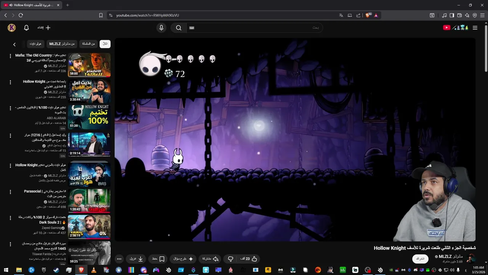The image size is (488, 275).
Task: Open the channel avatar account menu
Action: (x=11, y=27)
